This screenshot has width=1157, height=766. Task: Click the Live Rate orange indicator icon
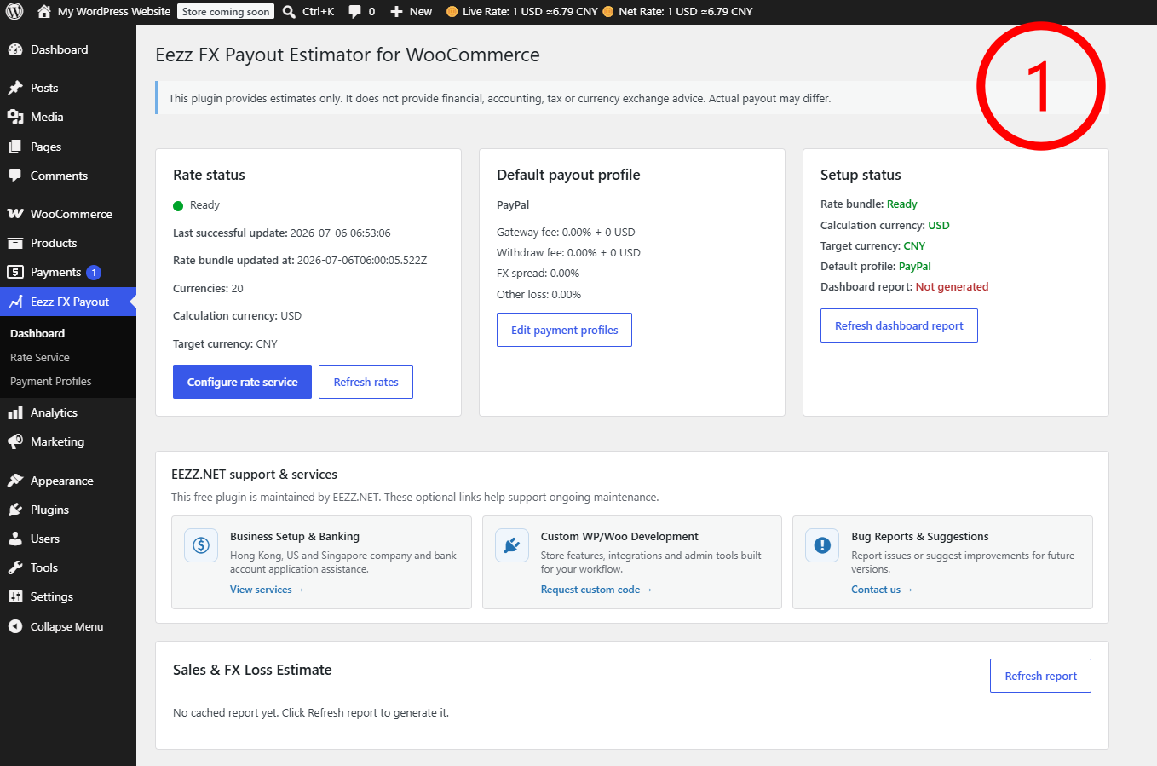[452, 12]
